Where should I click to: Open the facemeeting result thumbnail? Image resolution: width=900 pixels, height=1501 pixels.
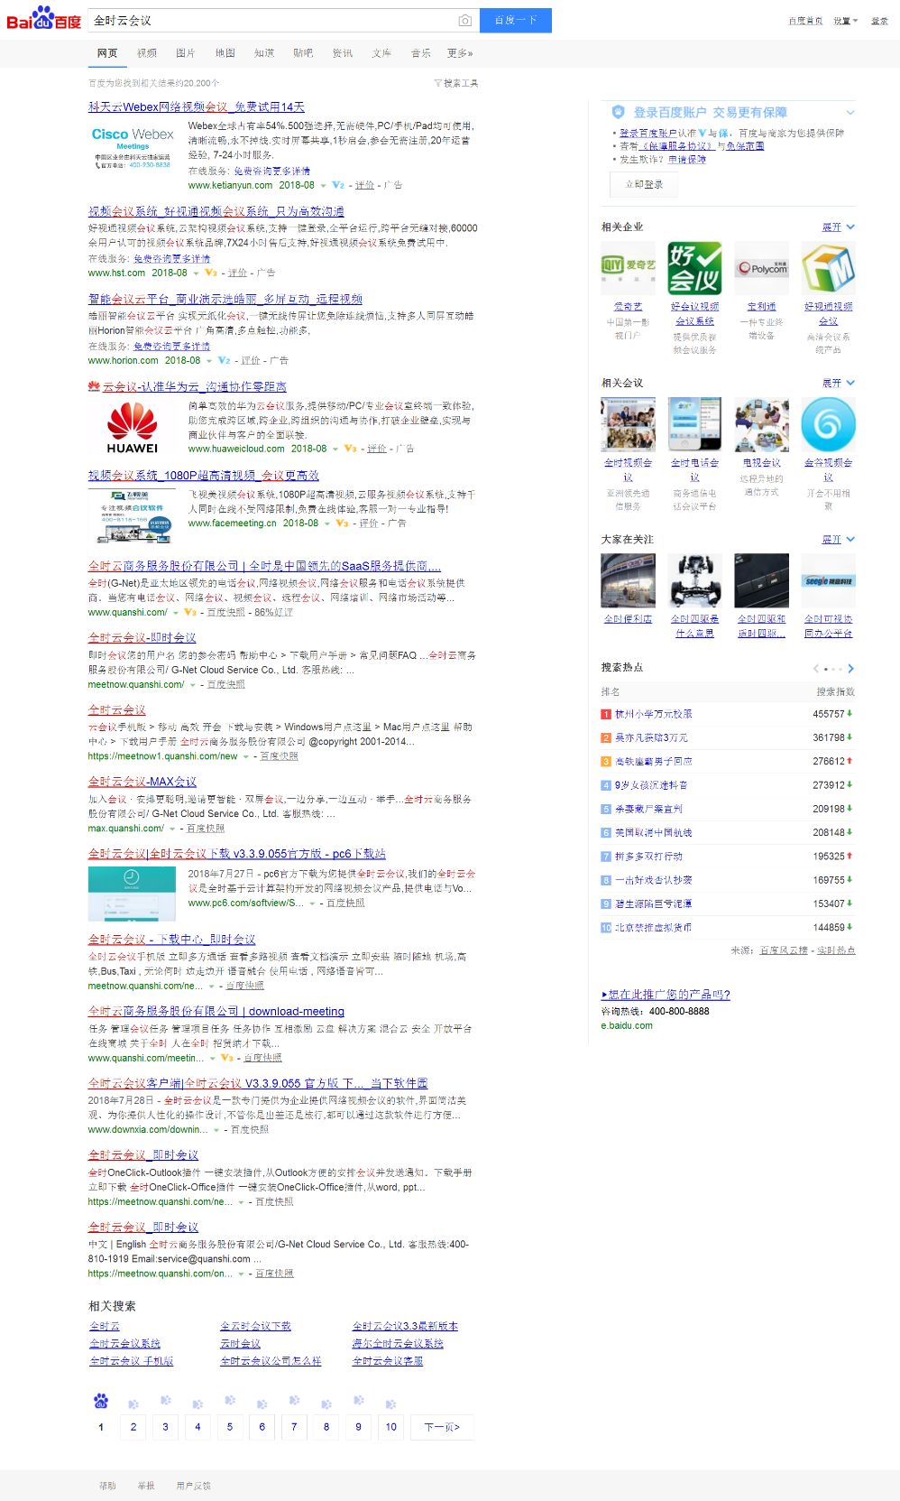point(132,515)
